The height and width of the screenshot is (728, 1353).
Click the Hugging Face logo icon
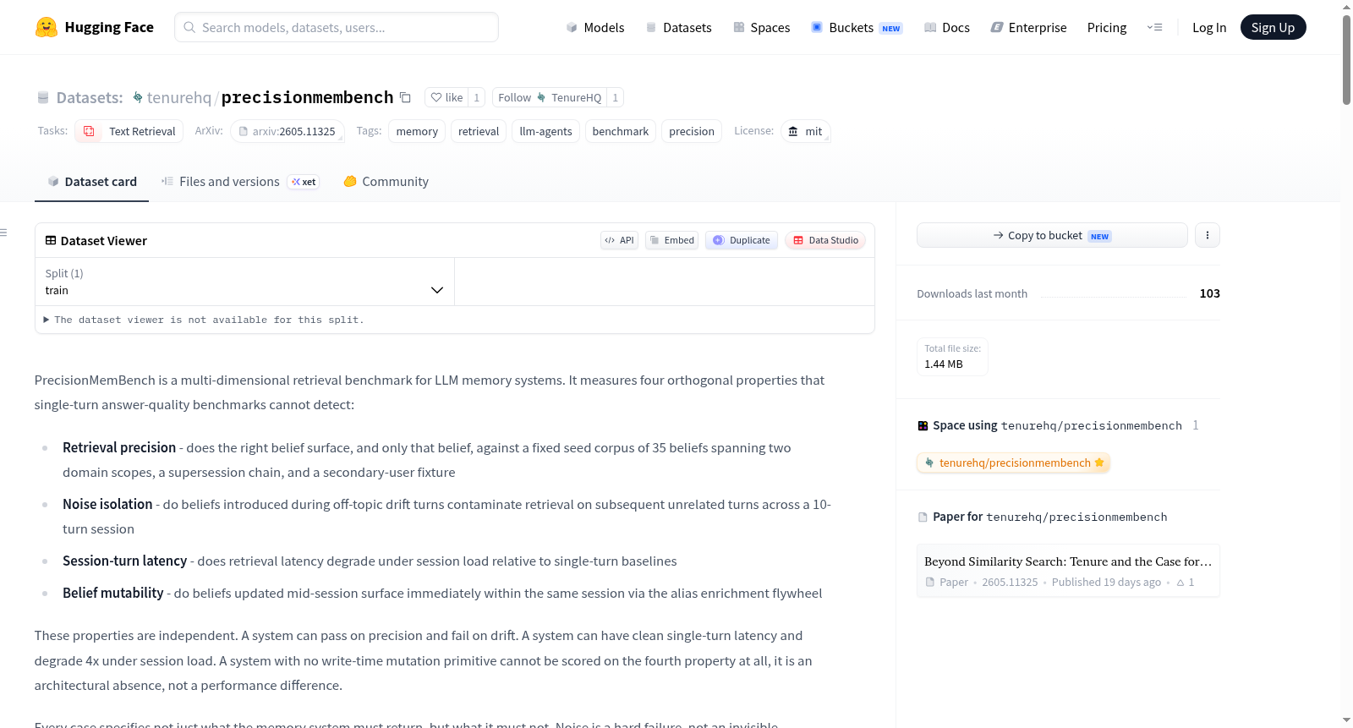(x=47, y=27)
